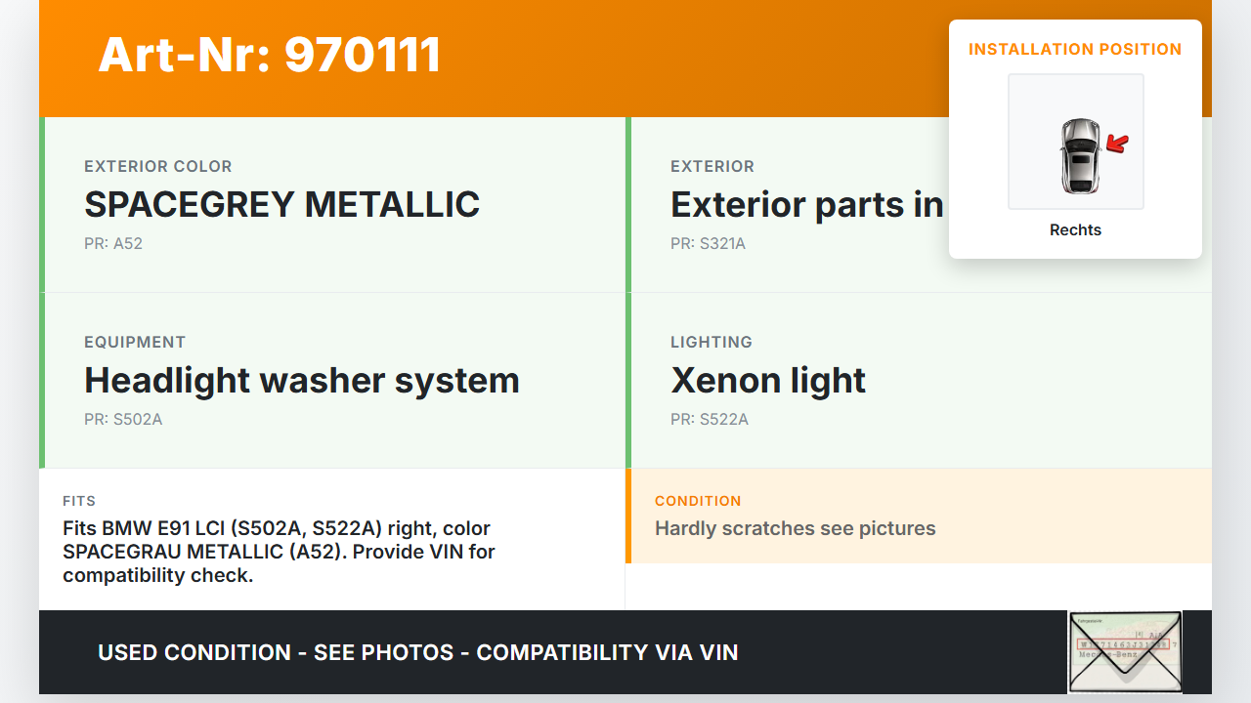1251x703 pixels.
Task: Click the red arrow beside the car
Action: point(1117,145)
